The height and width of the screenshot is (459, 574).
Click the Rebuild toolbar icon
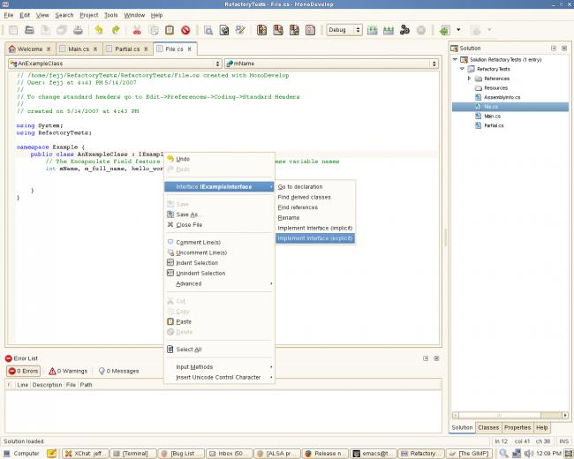[389, 30]
